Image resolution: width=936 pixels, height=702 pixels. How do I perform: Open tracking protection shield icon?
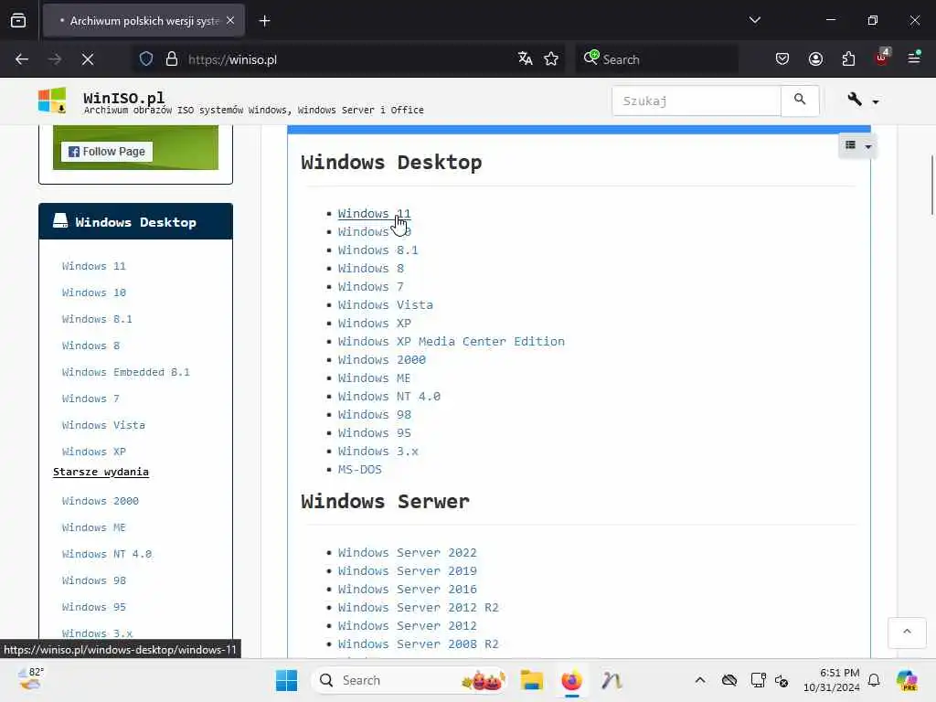[x=146, y=59]
